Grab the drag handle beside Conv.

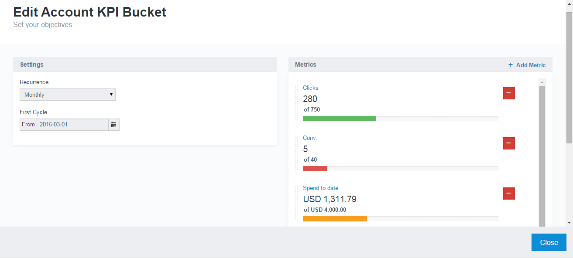pyautogui.click(x=297, y=153)
